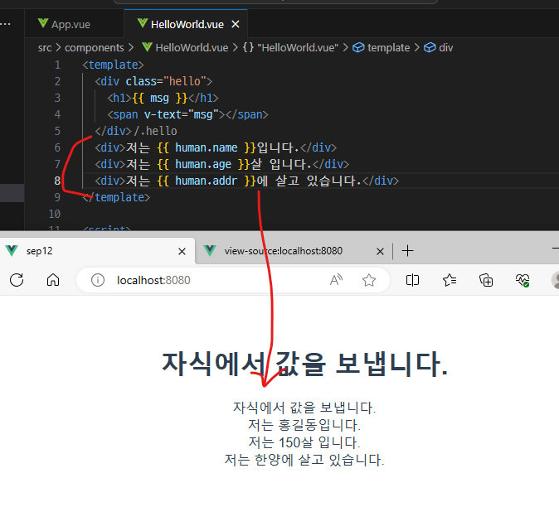Click the cube icon before div breadcrumb
This screenshot has height=531, width=559.
tap(430, 47)
